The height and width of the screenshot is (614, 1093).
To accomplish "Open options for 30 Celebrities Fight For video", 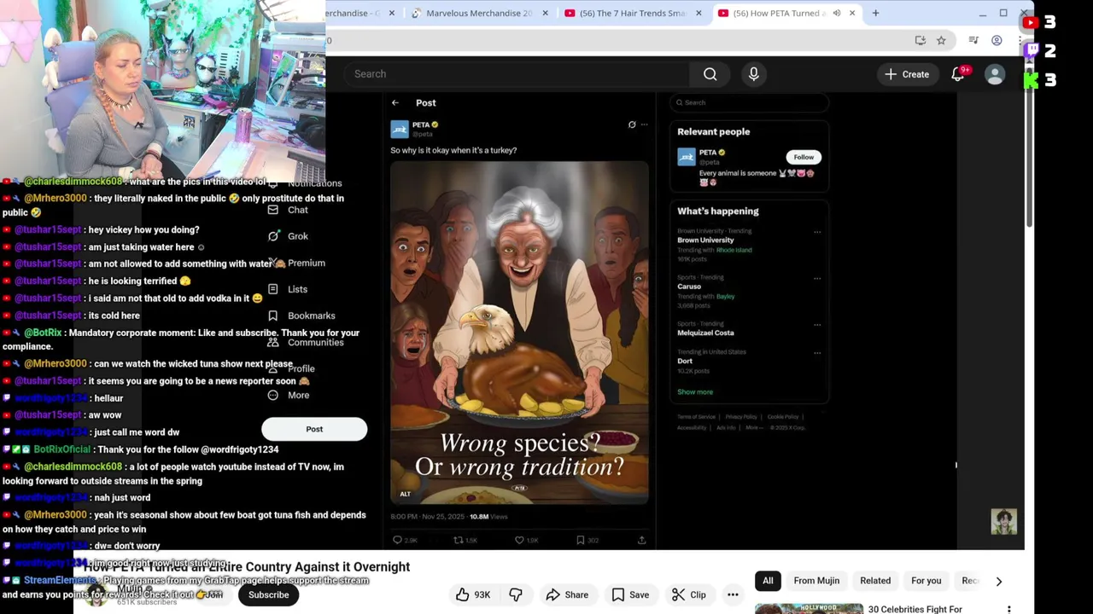I will coord(1008,609).
